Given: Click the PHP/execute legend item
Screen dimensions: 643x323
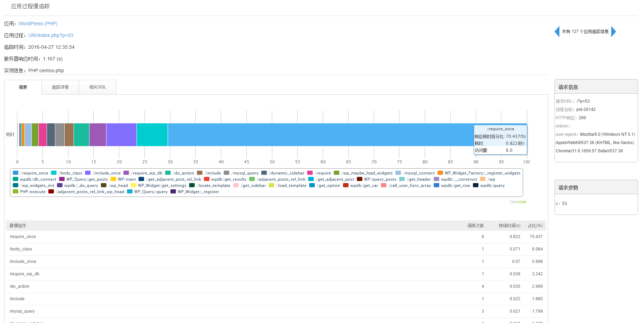Looking at the screenshot, I should [x=29, y=192].
